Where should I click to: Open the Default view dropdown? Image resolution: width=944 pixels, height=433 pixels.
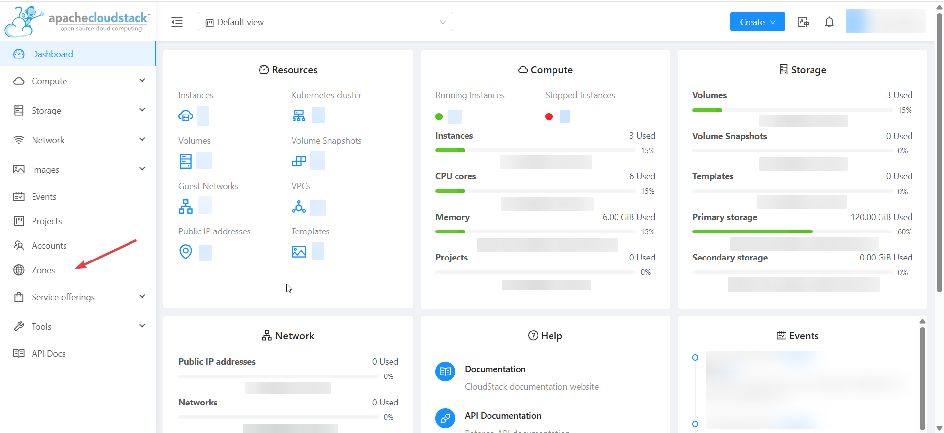325,22
